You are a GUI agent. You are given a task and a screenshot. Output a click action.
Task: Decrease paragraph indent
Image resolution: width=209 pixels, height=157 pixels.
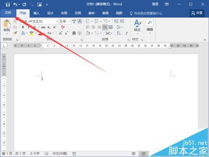(116, 21)
